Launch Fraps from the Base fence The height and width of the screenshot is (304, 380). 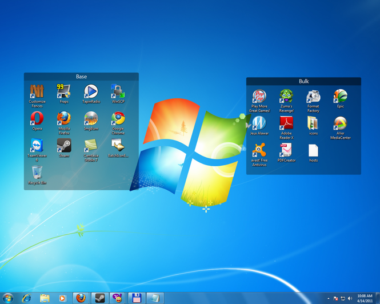click(x=64, y=94)
